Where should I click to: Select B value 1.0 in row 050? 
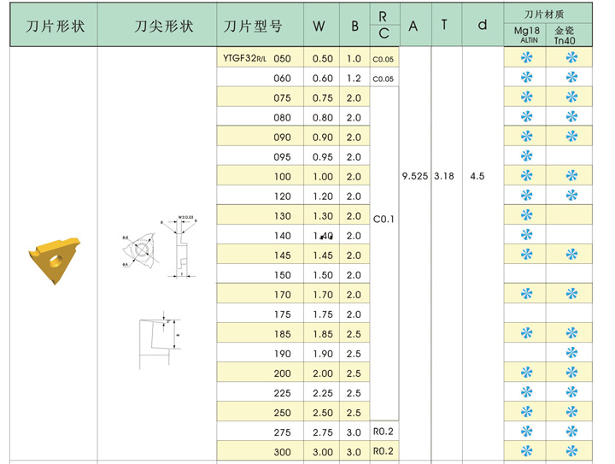click(354, 59)
